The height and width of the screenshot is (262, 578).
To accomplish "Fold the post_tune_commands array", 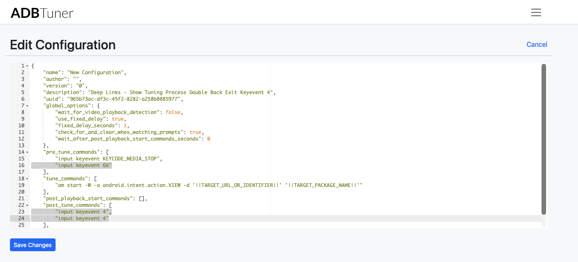I will point(27,205).
